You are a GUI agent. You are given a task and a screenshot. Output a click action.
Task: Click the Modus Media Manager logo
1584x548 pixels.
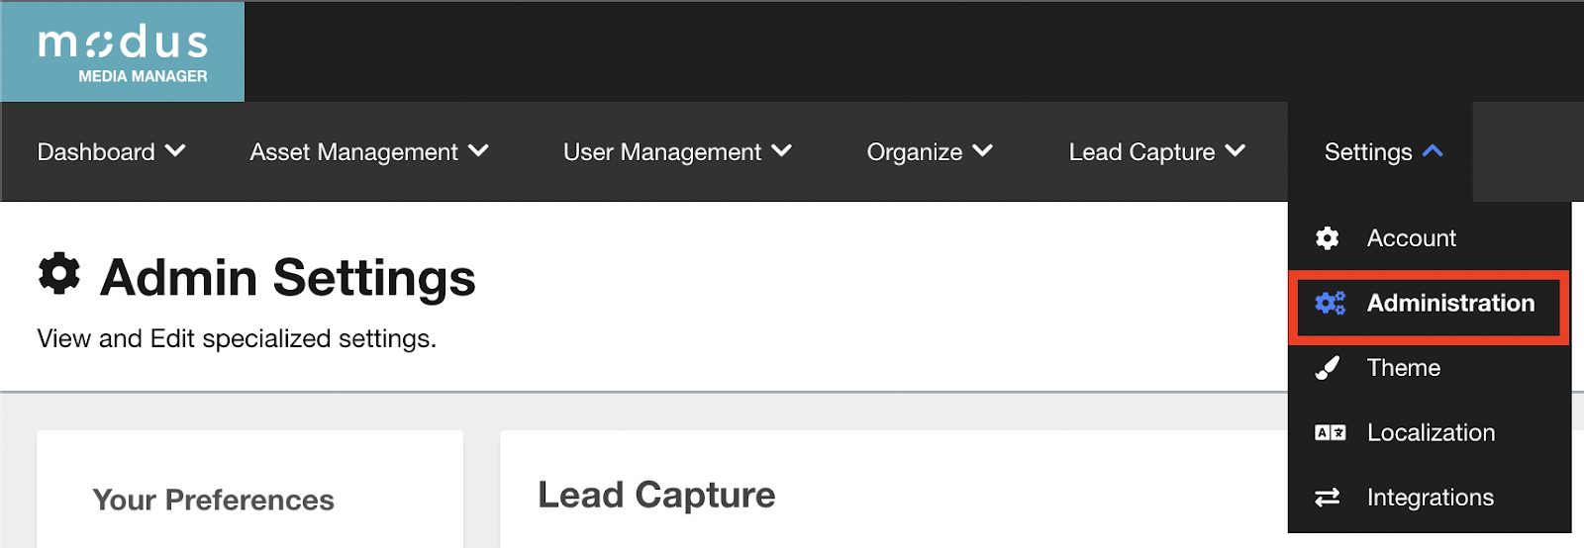click(x=123, y=51)
